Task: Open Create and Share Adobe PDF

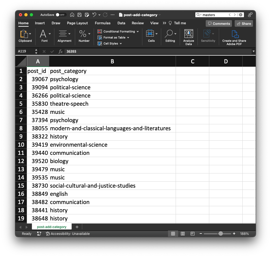Action: [234, 34]
